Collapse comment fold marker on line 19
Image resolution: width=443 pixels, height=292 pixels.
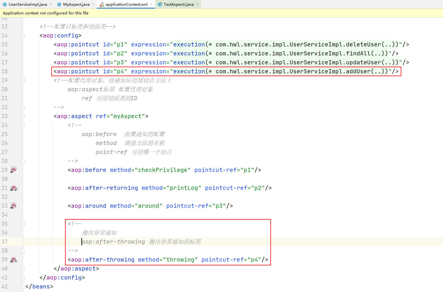(x=23, y=80)
